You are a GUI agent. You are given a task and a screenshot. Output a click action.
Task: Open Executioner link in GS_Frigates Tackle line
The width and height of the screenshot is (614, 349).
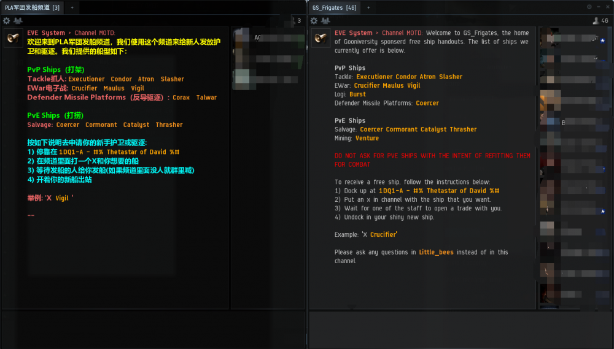(x=374, y=77)
